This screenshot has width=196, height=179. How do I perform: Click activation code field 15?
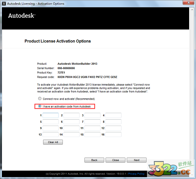92,135
